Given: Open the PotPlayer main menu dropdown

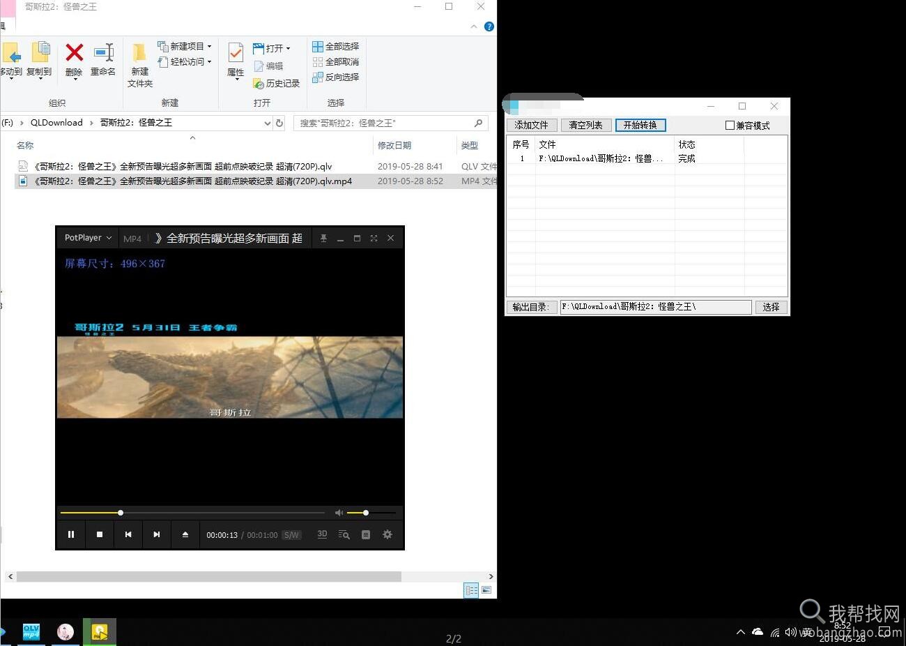Looking at the screenshot, I should (x=88, y=238).
